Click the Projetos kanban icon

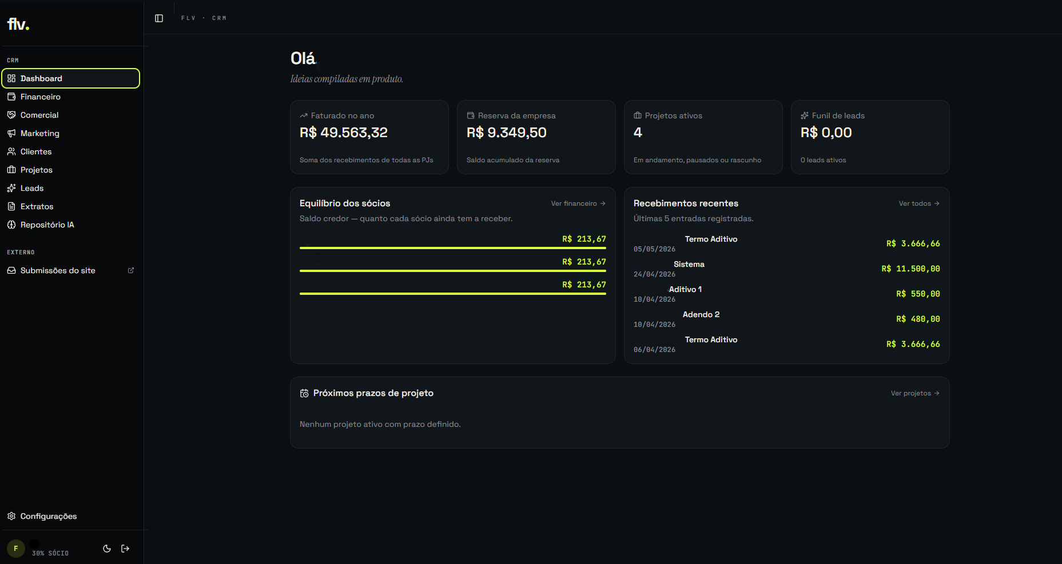pyautogui.click(x=11, y=170)
